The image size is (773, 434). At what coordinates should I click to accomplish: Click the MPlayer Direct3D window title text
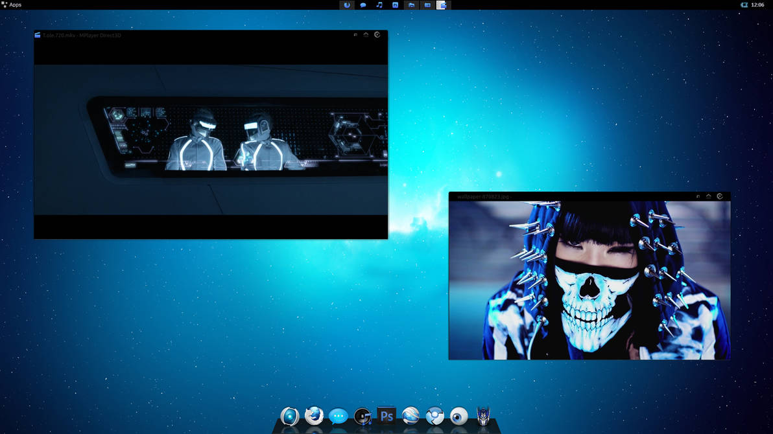(81, 36)
